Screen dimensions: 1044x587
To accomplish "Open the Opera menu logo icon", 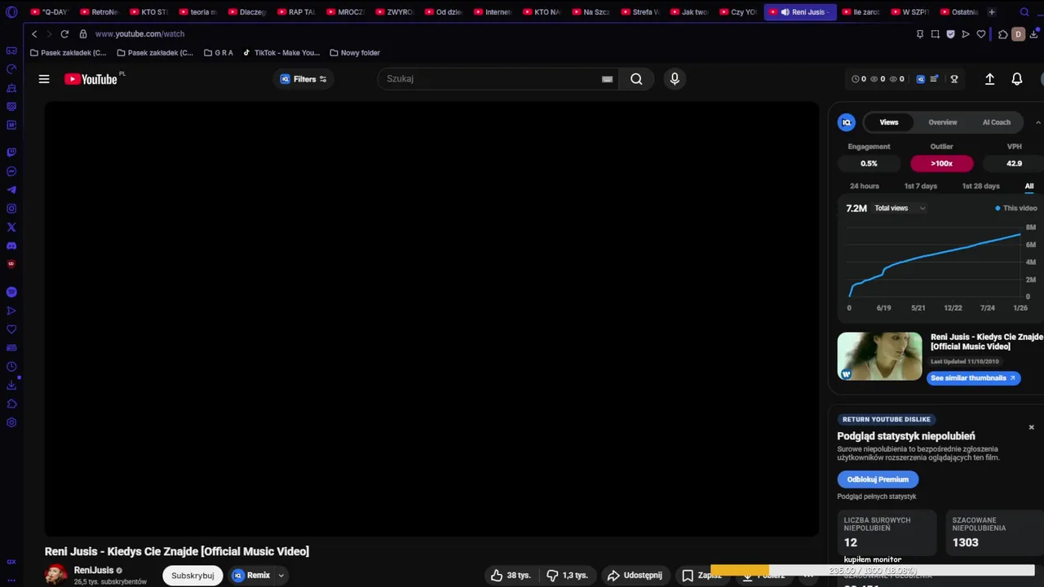I will (11, 12).
